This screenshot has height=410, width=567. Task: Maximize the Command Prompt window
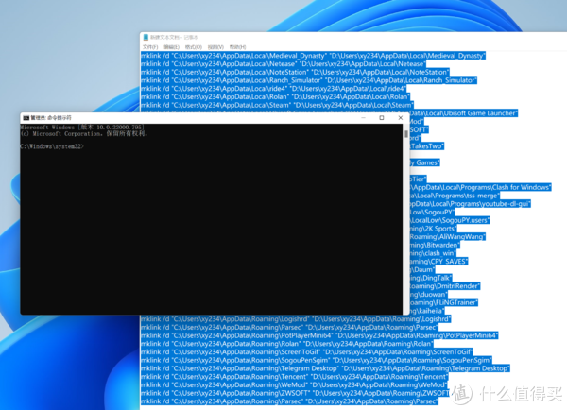(x=382, y=118)
